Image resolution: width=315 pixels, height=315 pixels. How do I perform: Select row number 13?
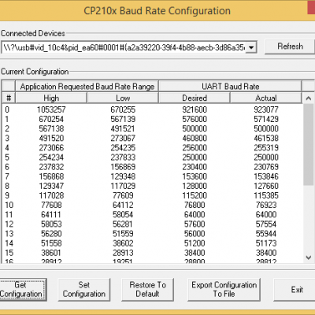tap(9, 234)
